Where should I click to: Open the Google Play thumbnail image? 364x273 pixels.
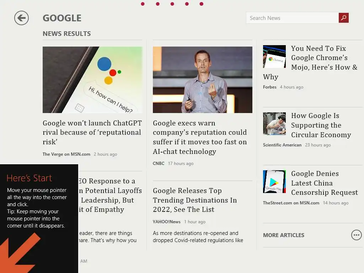(x=274, y=182)
